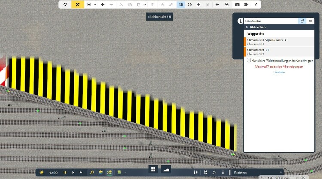Click the FPS counter in status bar
This screenshot has height=179, width=322.
coord(301,178)
